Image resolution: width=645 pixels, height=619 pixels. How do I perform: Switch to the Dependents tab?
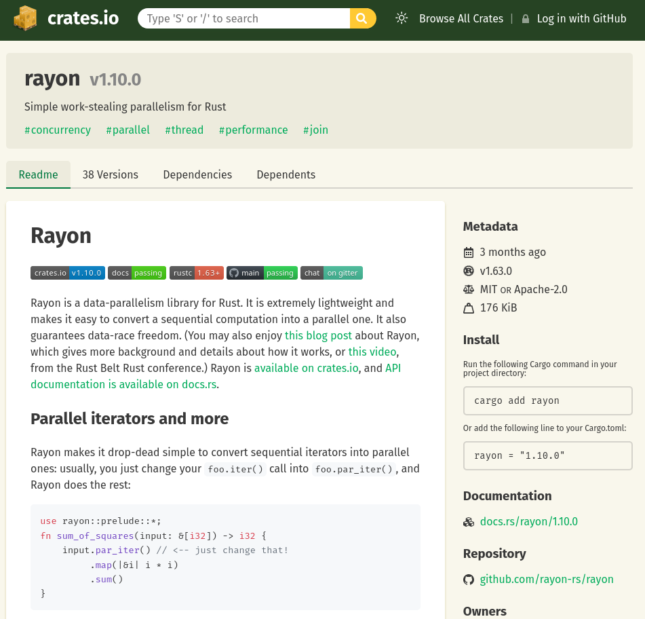(x=286, y=174)
